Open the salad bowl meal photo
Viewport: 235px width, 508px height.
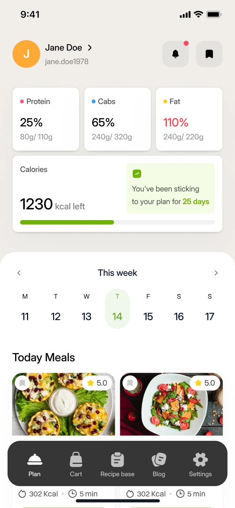point(171,404)
